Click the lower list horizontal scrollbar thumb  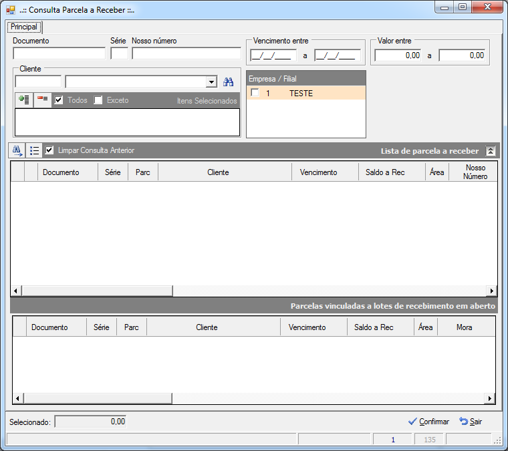coord(98,399)
